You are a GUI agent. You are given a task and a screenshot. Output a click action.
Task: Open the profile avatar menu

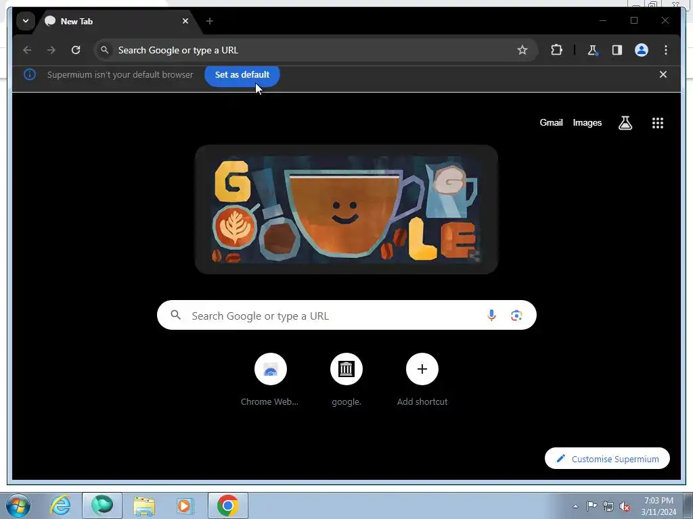(642, 50)
